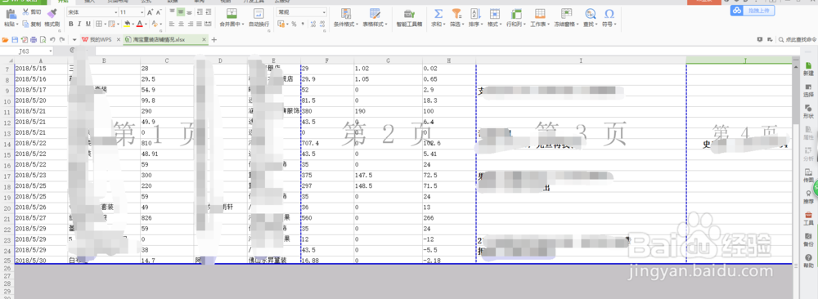Click cell containing 2018/5/15
This screenshot has height=299, width=818.
point(41,69)
